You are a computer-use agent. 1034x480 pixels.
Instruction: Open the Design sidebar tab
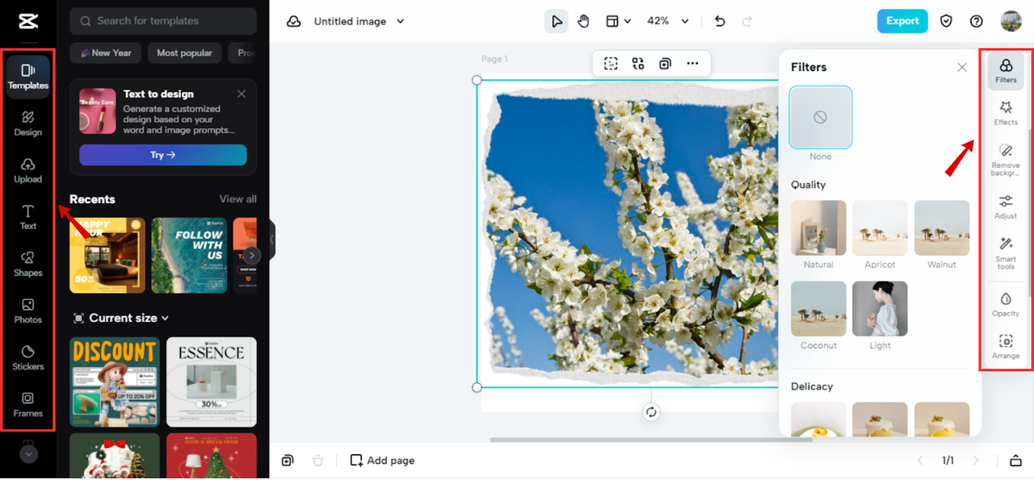[x=27, y=123]
